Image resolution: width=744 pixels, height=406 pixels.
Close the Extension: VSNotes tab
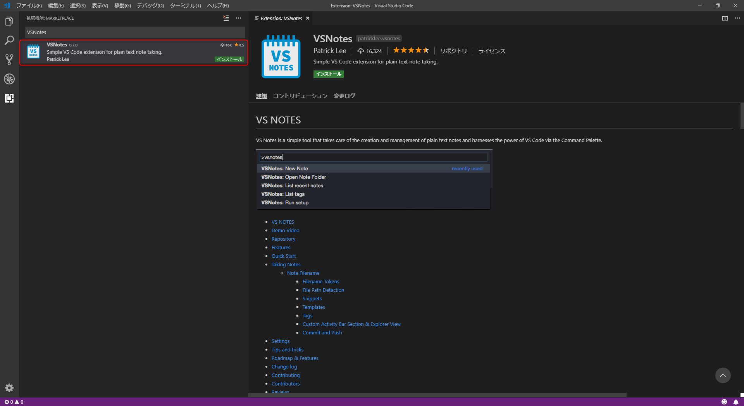[x=308, y=18]
